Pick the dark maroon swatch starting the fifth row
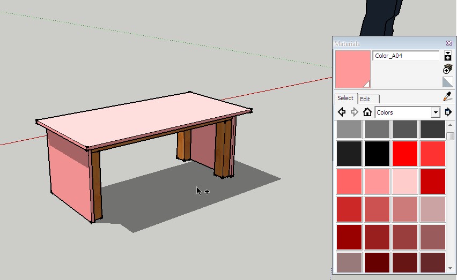Image resolution: width=457 pixels, height=280 pixels. click(349, 237)
